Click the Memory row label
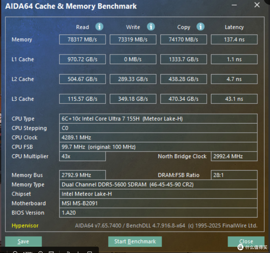 (x=22, y=40)
